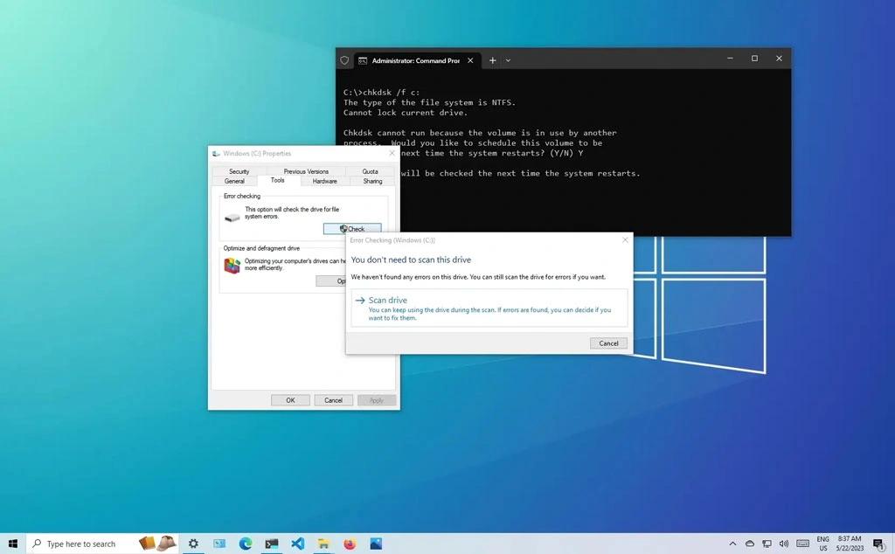The height and width of the screenshot is (554, 895).
Task: Open File Explorer from the taskbar
Action: point(323,543)
